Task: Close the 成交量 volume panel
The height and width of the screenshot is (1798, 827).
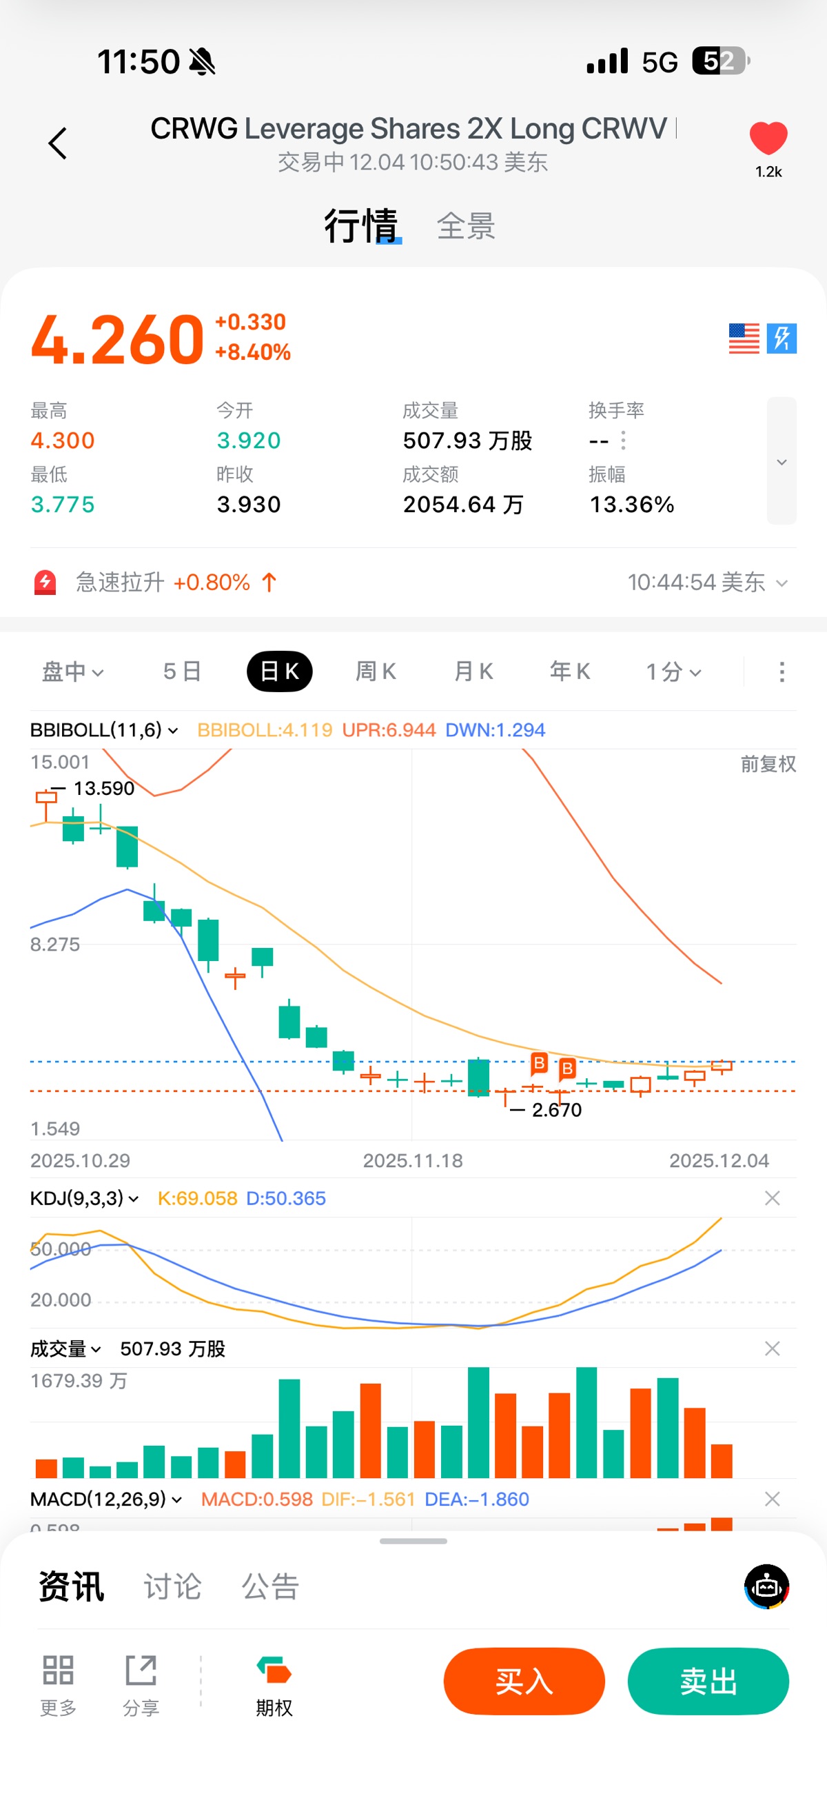Action: click(772, 1348)
